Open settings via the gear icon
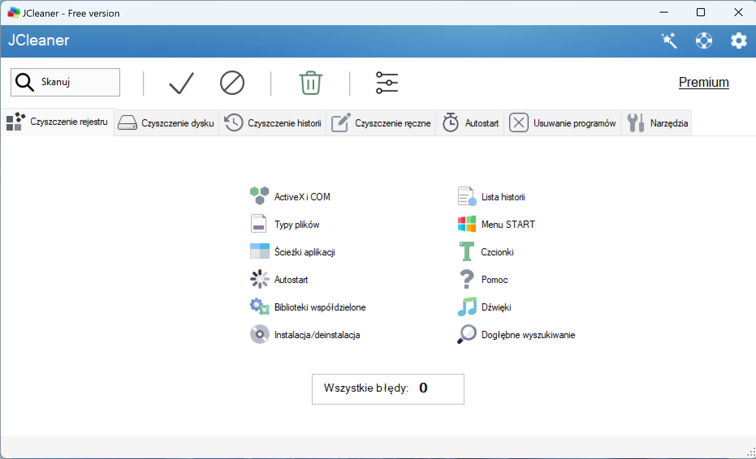This screenshot has height=459, width=756. [739, 41]
